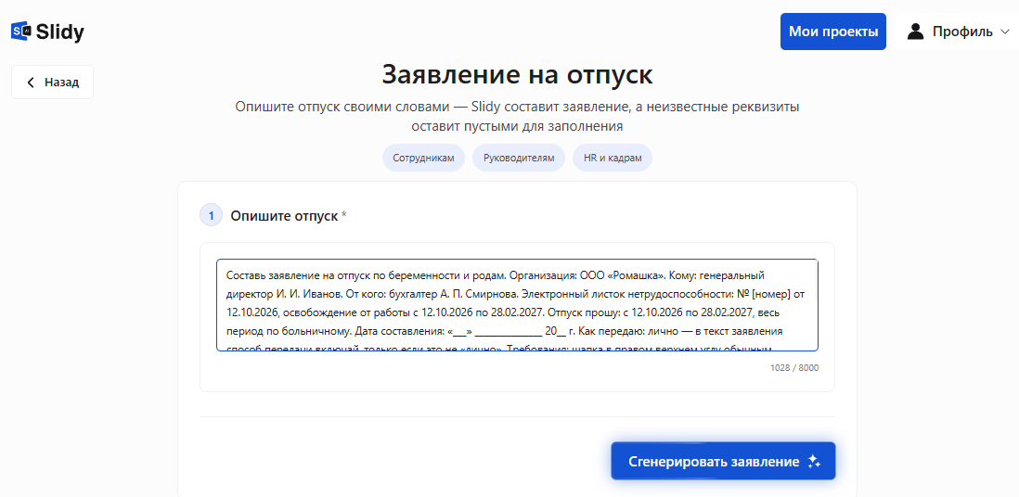Click the Заявление на отпуск heading

pos(517,75)
